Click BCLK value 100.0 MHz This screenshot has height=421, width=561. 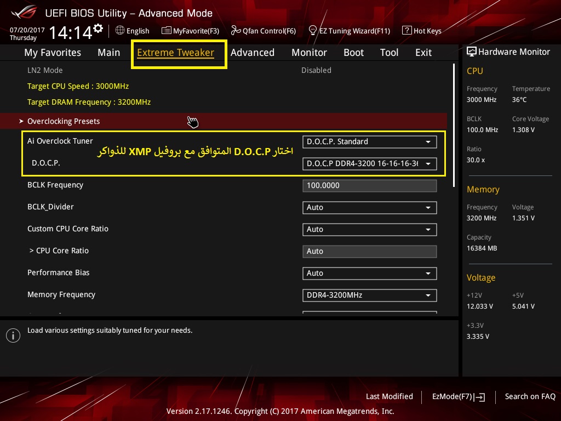tap(482, 129)
